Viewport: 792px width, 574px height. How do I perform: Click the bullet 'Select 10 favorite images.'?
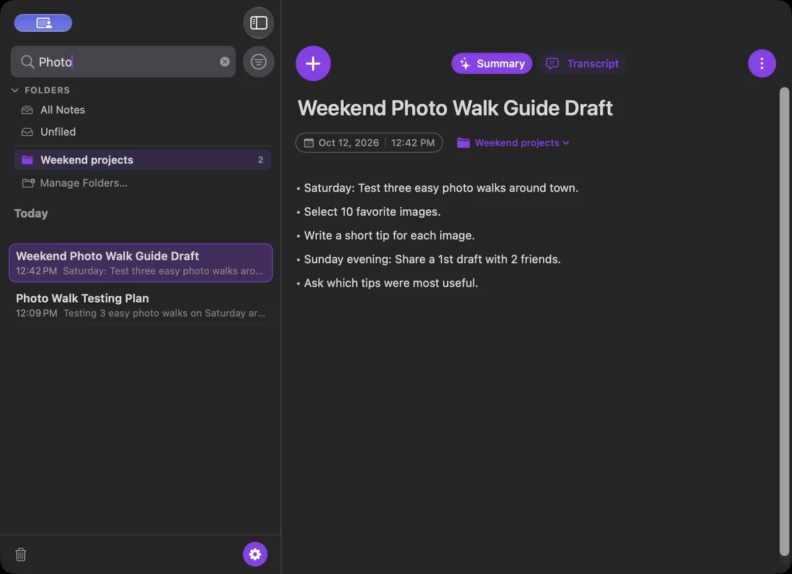(372, 212)
